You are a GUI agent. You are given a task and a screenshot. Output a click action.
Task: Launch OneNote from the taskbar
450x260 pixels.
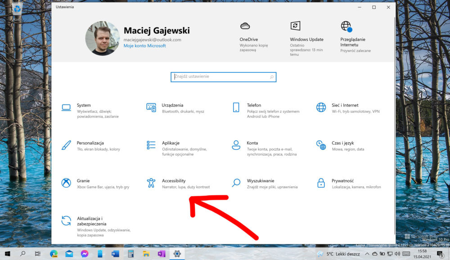[x=162, y=254]
